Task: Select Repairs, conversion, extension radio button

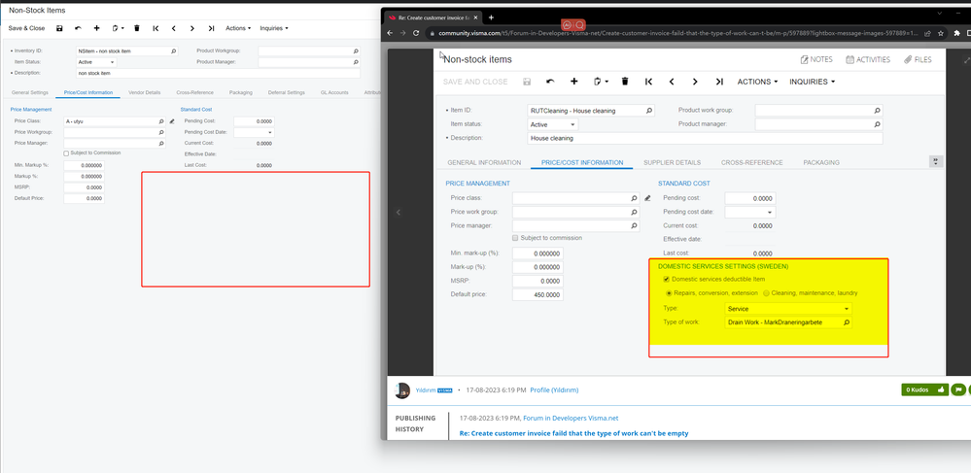Action: 669,293
